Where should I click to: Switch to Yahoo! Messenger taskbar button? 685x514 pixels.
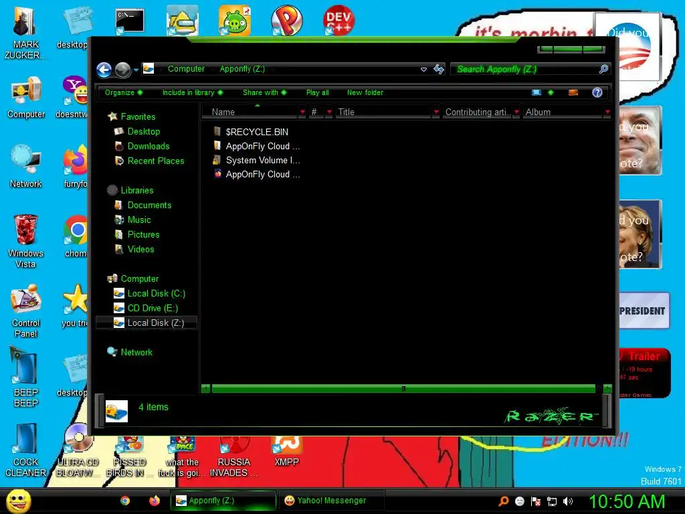click(x=331, y=501)
